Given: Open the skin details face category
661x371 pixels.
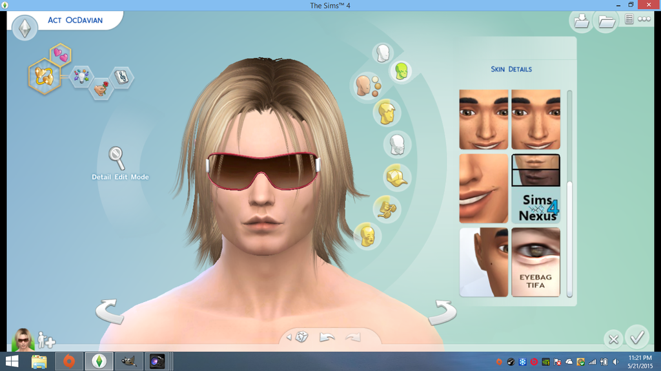Looking at the screenshot, I should point(367,236).
